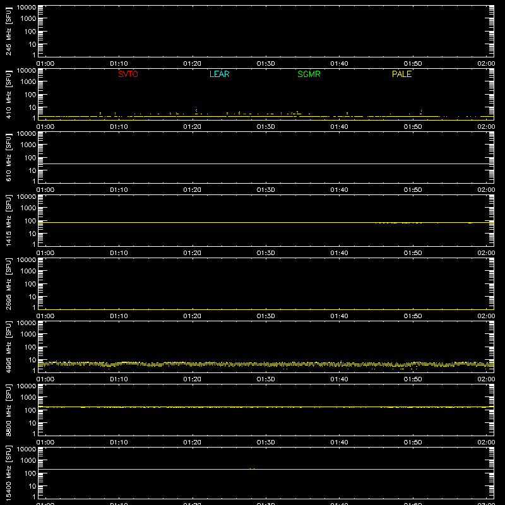Click 01:40 time label of 4995 MHz plot

click(339, 379)
